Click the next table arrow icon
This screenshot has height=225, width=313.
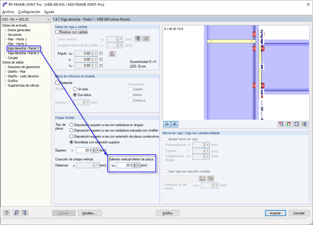25,213
